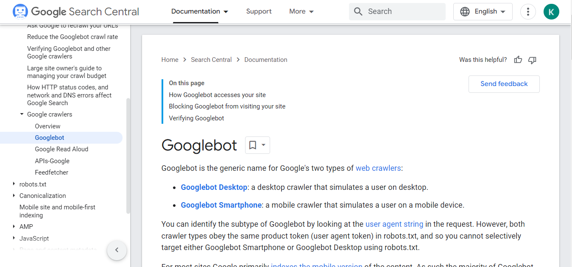572x267 pixels.
Task: Click the Send feedback button
Action: [504, 84]
